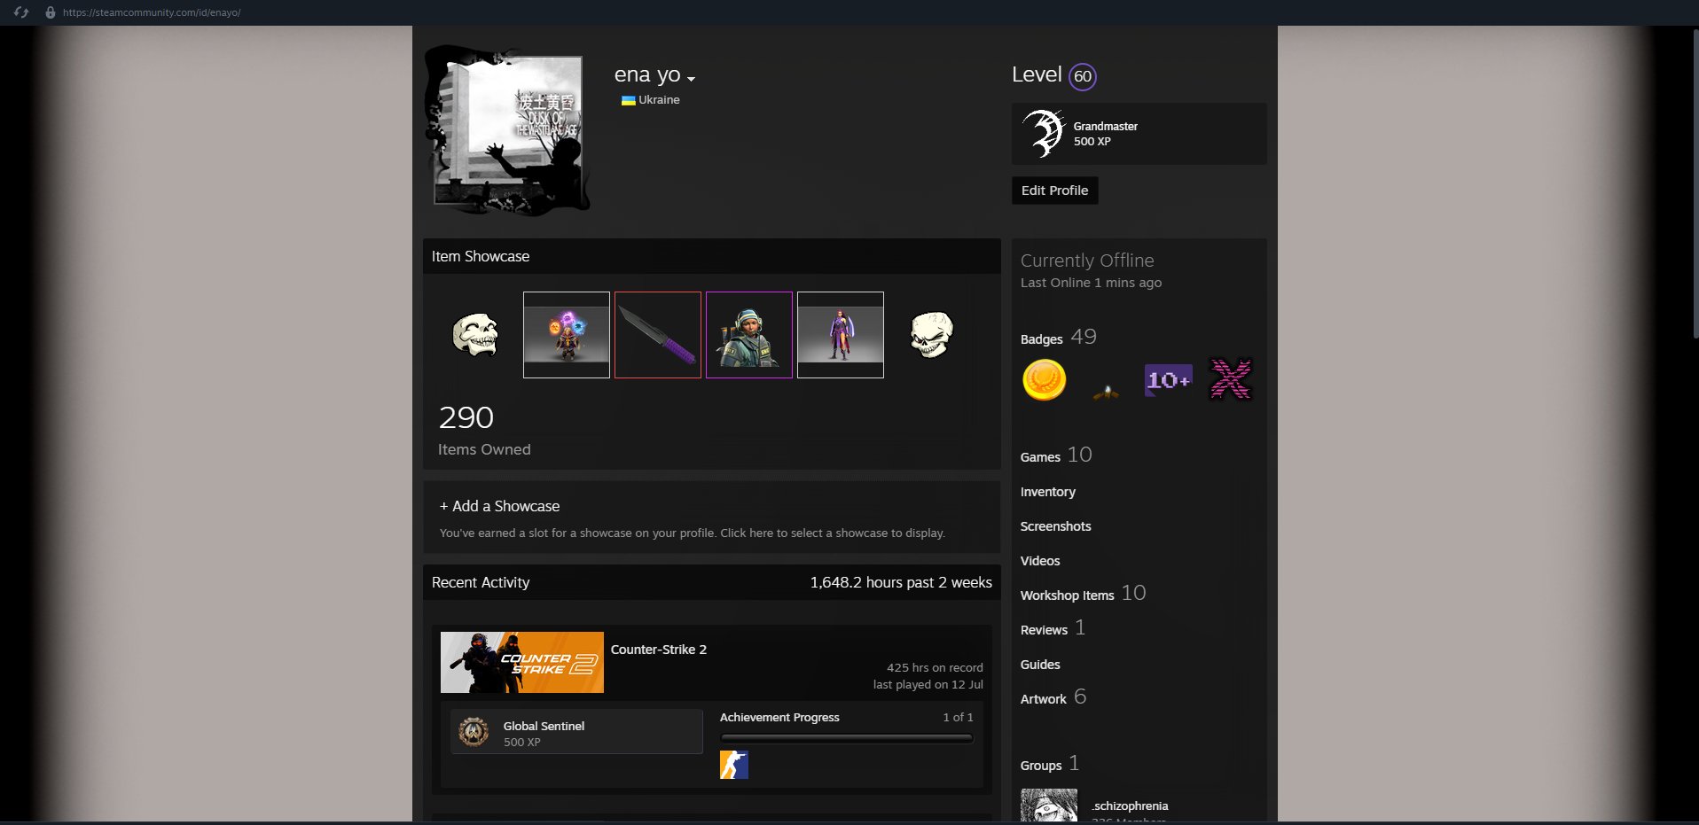This screenshot has height=825, width=1699.
Task: Open the .schizophrenia group avatar
Action: (1049, 806)
